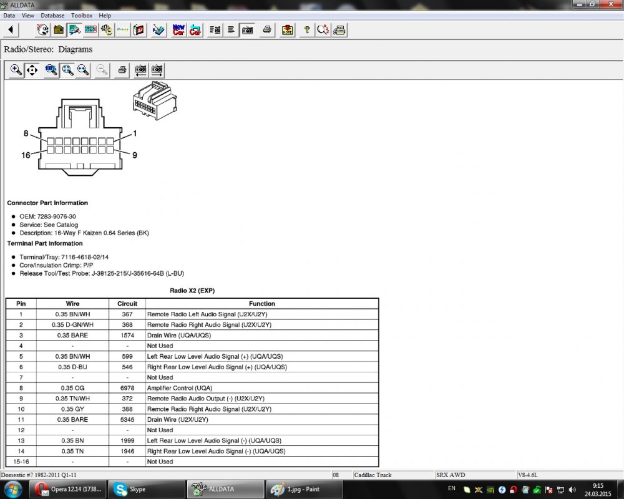624x499 pixels.
Task: Open the red Note icon in toolbar
Action: (288, 30)
